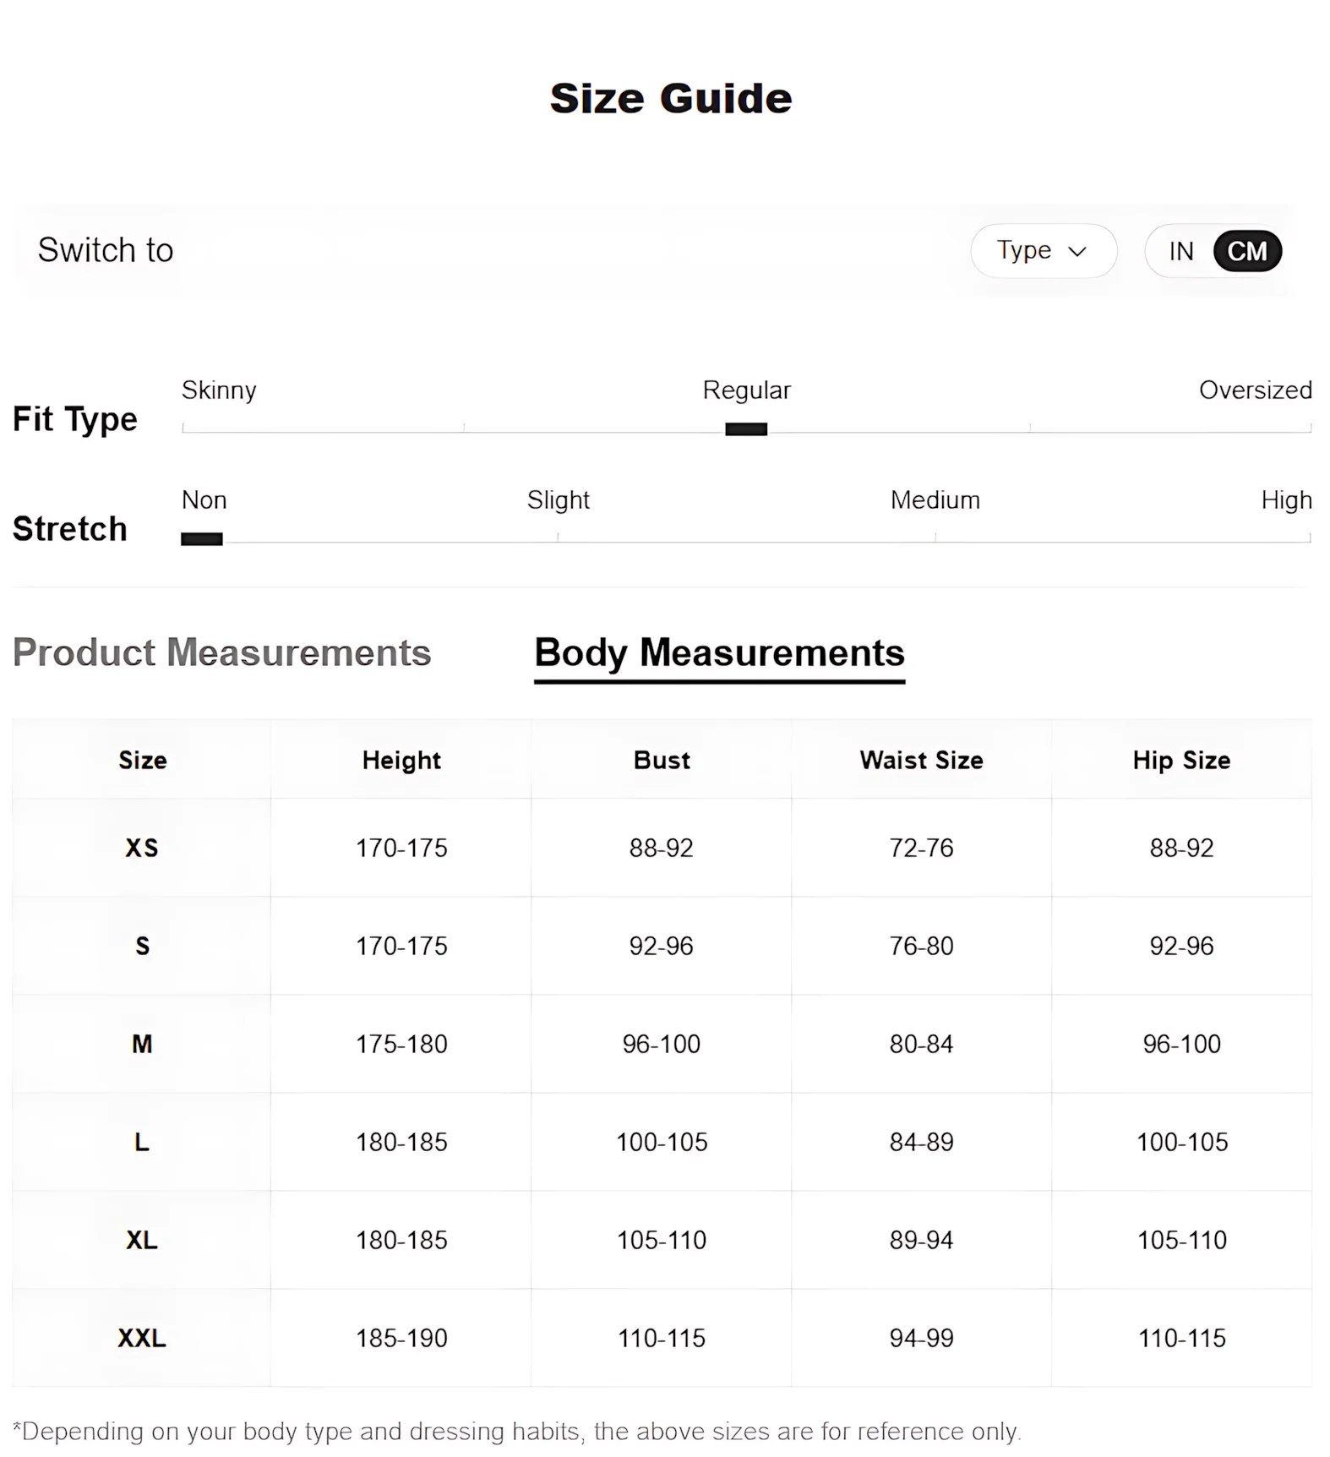Screen dimensions: 1330x1457
Task: Click the chevron arrow beside Type
Action: click(x=1077, y=252)
